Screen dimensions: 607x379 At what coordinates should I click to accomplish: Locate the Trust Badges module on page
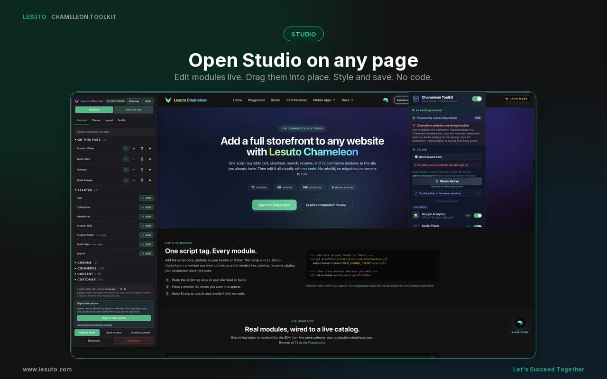tap(126, 180)
